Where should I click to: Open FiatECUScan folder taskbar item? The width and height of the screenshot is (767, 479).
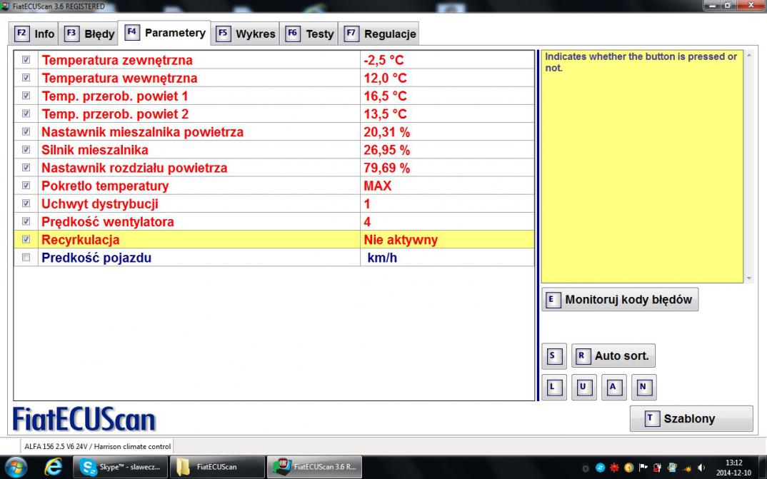(x=216, y=467)
